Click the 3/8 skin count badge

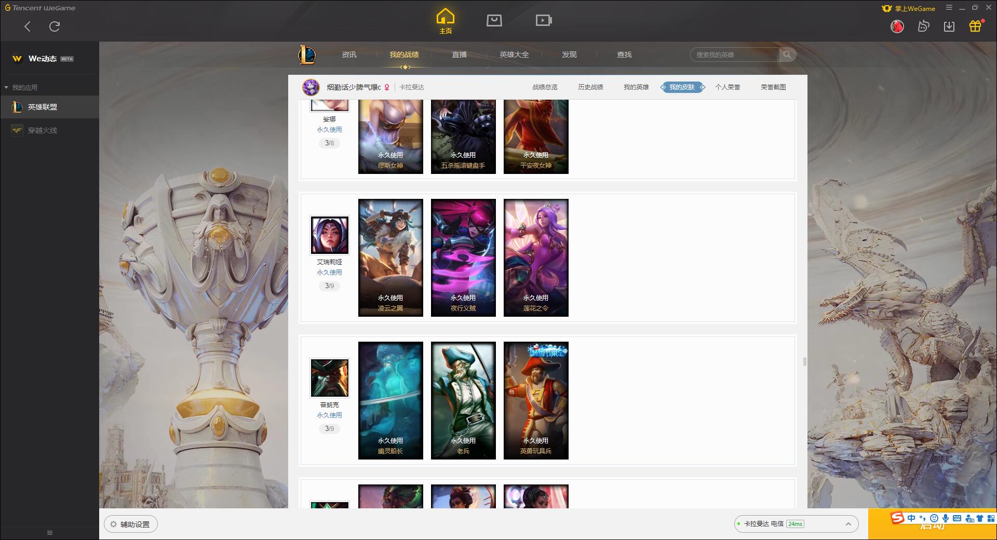click(x=329, y=143)
